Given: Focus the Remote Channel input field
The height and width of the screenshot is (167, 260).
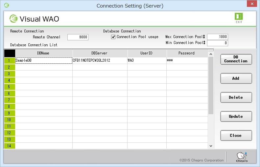Looking at the screenshot, I should tap(78, 37).
